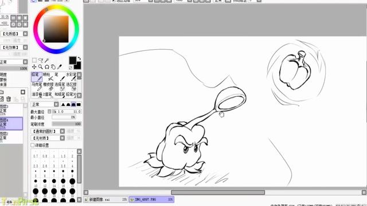
Task: Select the hand pan tool
Action: [53, 67]
